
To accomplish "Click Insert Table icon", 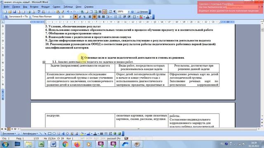I will coord(91,12).
